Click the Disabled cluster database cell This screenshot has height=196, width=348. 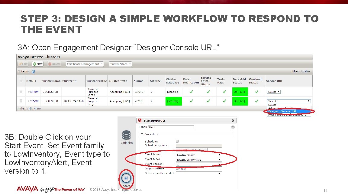pyautogui.click(x=172, y=92)
